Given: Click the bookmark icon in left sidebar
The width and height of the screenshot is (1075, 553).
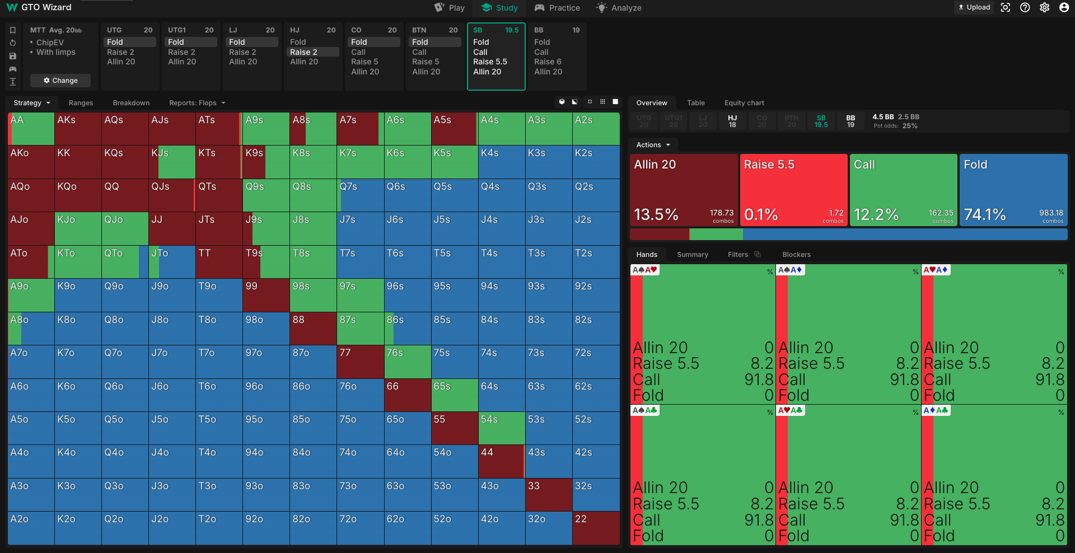Looking at the screenshot, I should [13, 30].
